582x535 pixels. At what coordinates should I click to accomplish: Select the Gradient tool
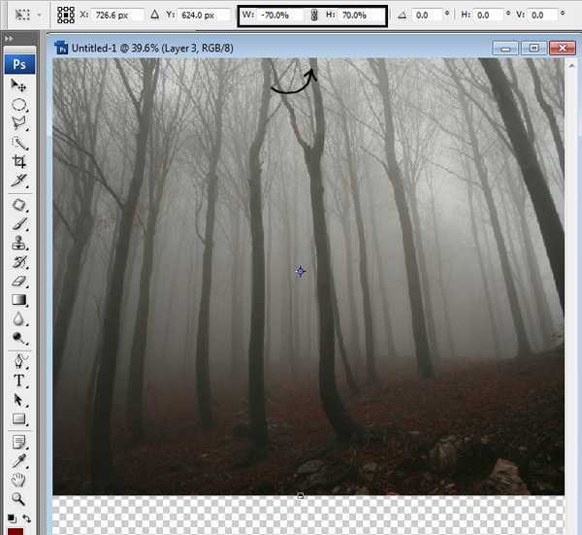coord(18,300)
